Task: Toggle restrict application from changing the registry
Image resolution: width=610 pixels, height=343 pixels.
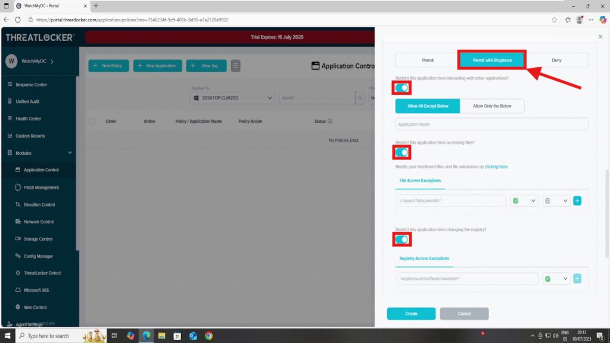Action: (402, 239)
